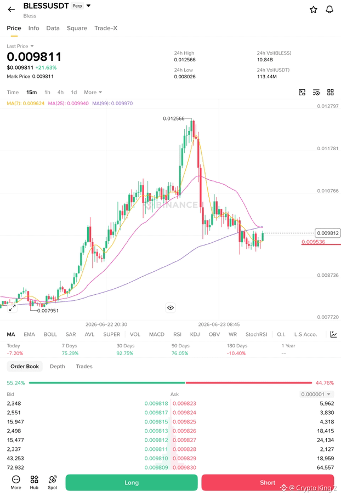The height and width of the screenshot is (497, 341).
Task: Click the 0.012566 high marker on chart
Action: tap(173, 118)
